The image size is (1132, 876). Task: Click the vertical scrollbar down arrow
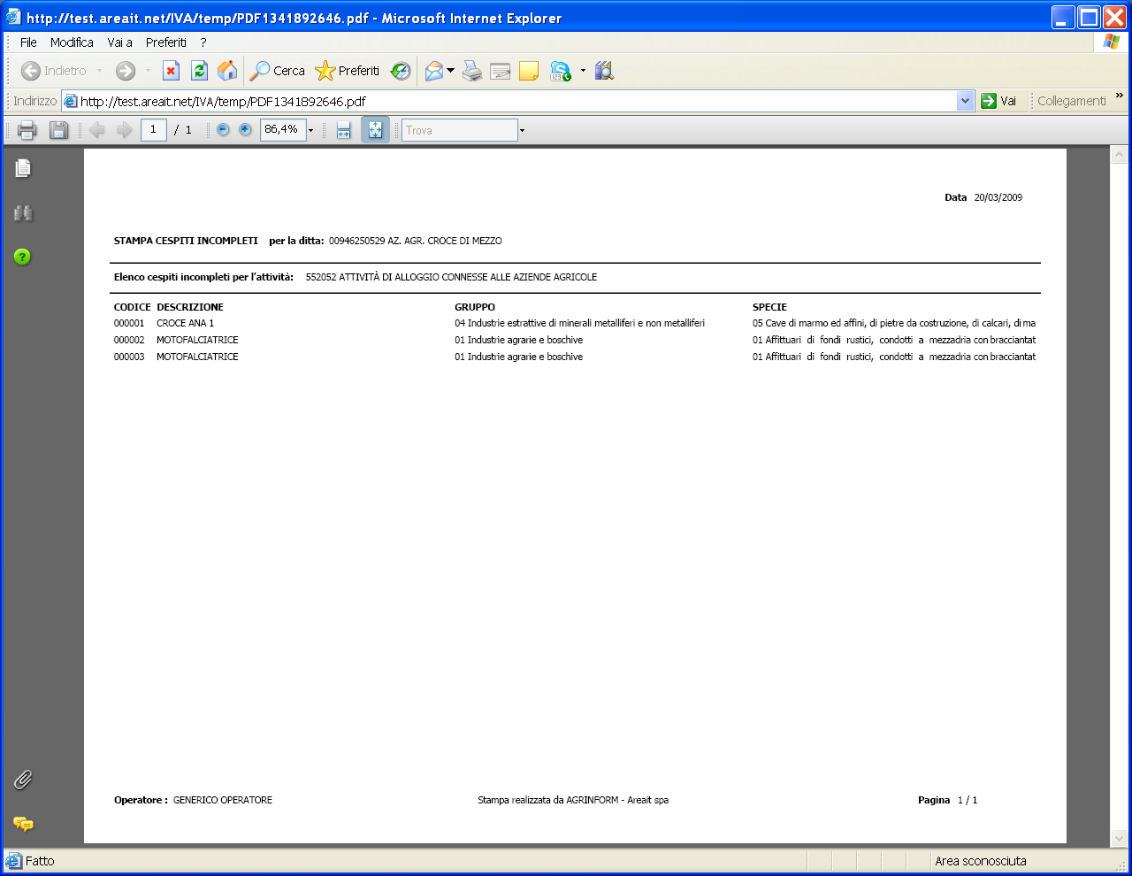pyautogui.click(x=1119, y=838)
